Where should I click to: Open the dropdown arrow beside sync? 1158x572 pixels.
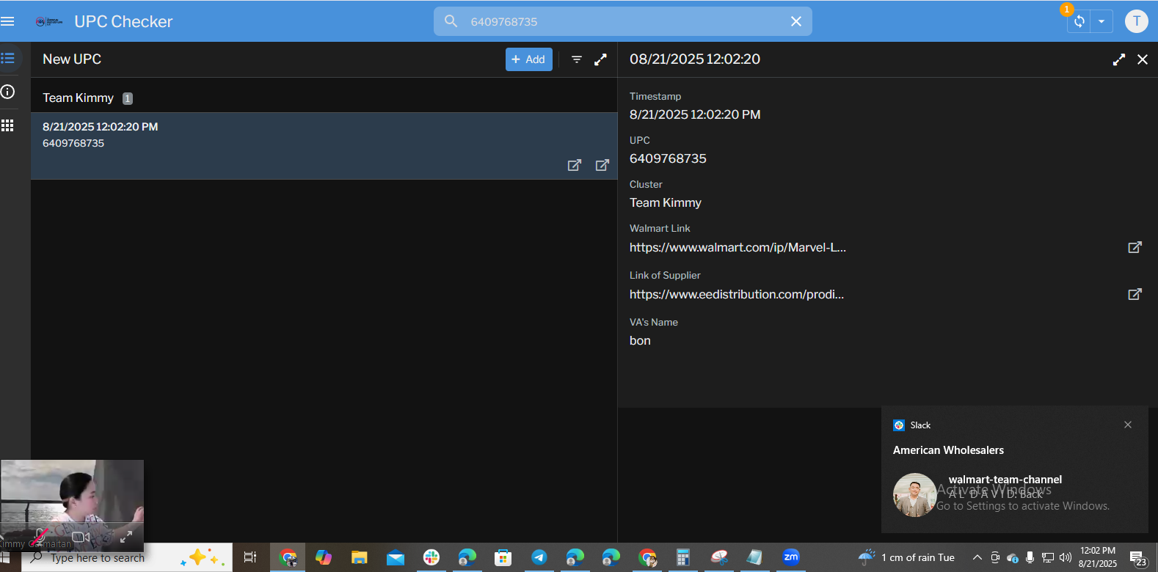1101,21
